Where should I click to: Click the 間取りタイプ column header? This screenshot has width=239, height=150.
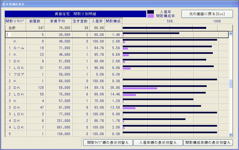[x=15, y=21]
